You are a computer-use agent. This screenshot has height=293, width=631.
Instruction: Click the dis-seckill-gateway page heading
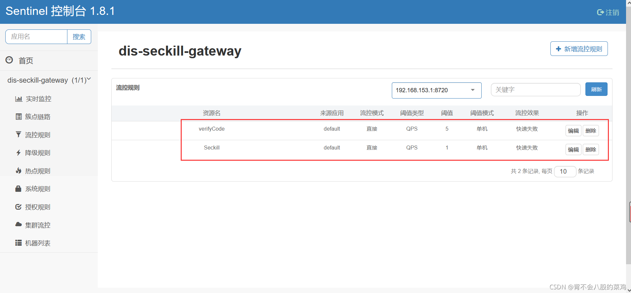(x=180, y=51)
